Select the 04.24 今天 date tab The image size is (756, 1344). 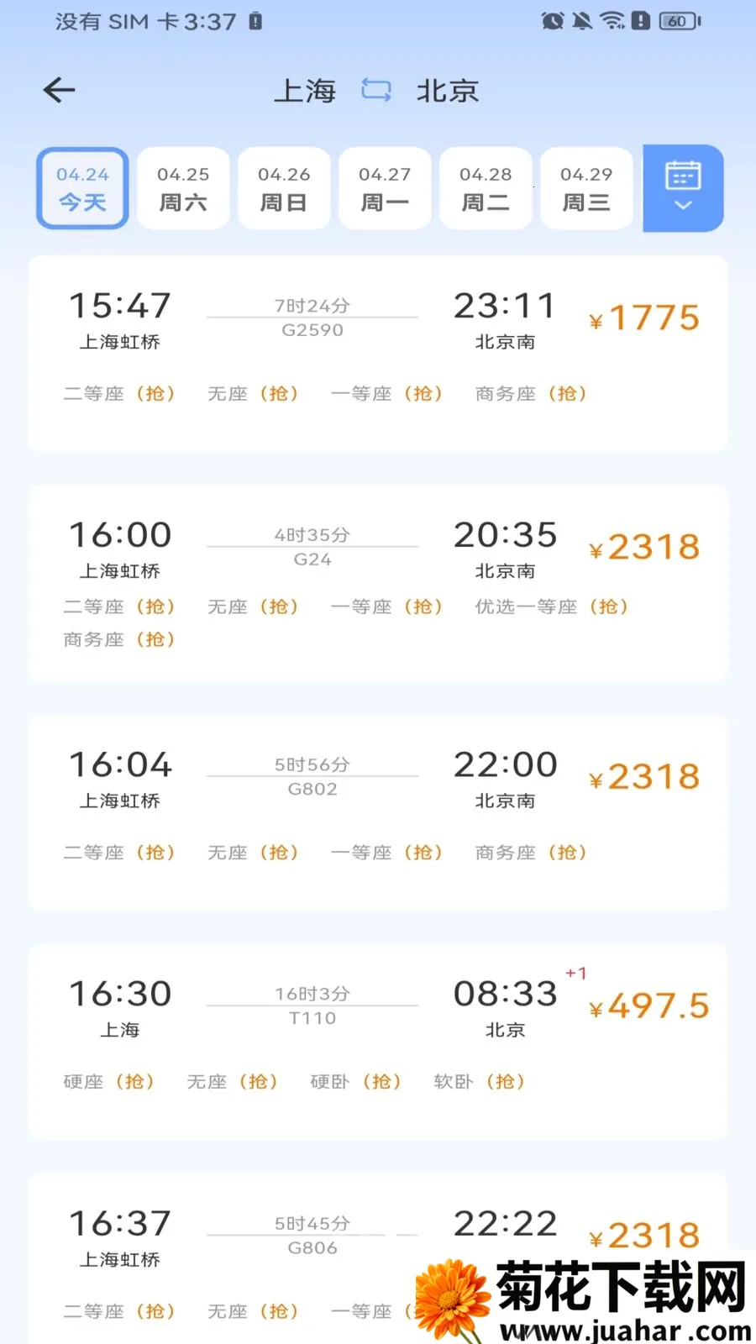tap(82, 188)
